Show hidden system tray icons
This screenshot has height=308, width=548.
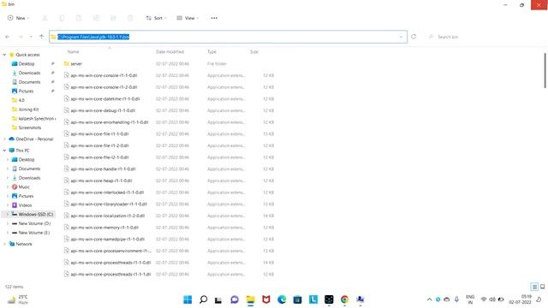click(429, 299)
